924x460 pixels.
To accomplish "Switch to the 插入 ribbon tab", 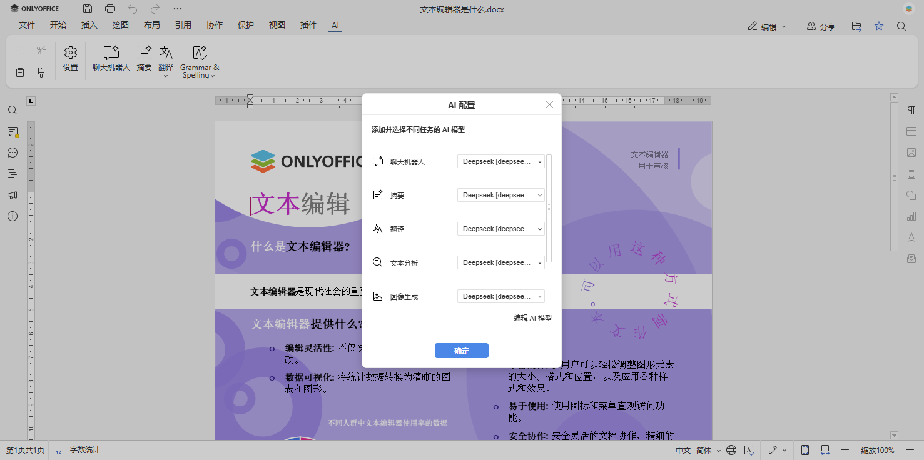I will point(89,25).
